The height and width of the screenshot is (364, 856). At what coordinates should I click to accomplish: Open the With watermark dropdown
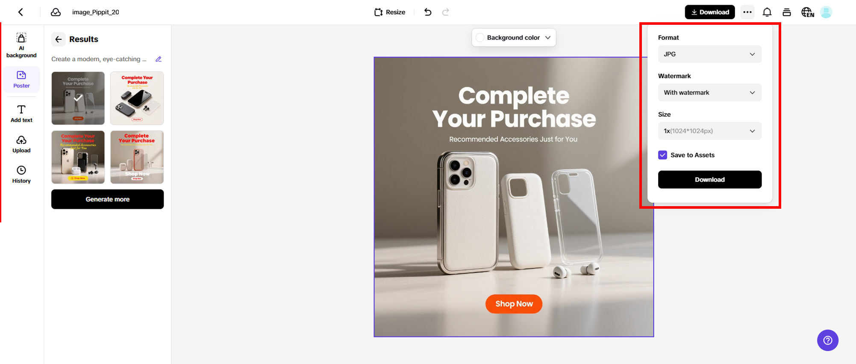pos(709,93)
